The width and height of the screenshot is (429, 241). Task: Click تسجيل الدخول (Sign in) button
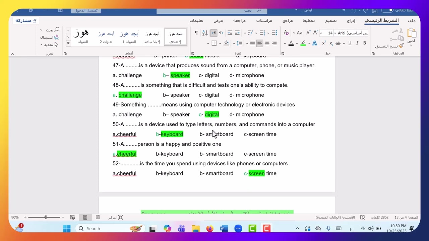point(86,10)
